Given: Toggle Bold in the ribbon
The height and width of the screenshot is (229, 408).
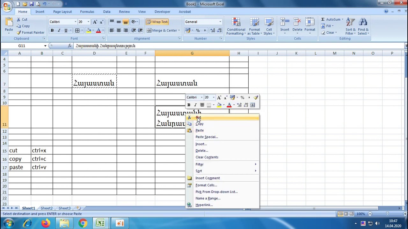Looking at the screenshot, I should click(x=52, y=31).
